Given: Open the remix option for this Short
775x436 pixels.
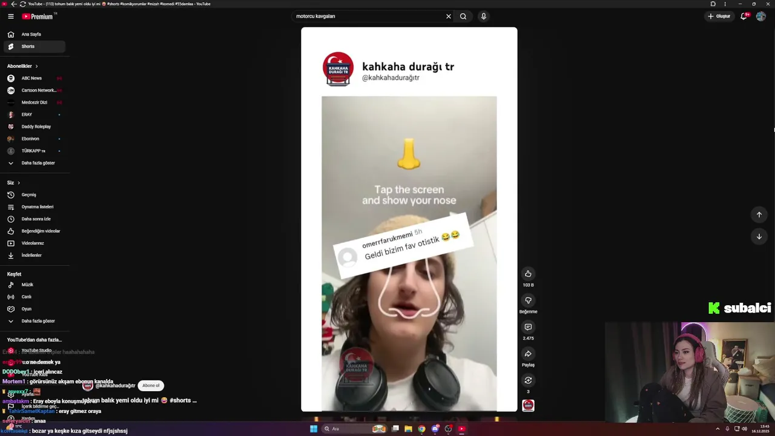Looking at the screenshot, I should click(x=528, y=380).
